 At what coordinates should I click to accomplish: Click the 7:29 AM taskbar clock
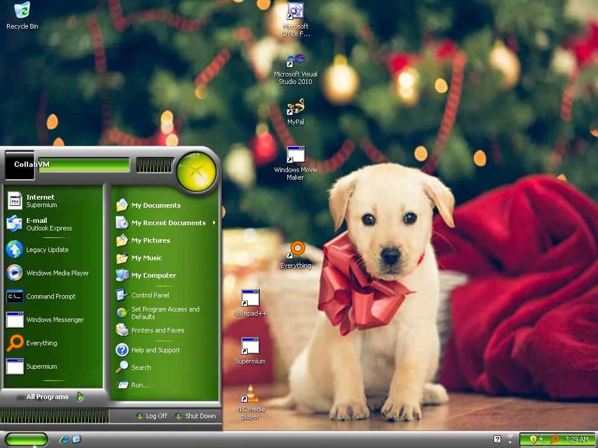576,439
